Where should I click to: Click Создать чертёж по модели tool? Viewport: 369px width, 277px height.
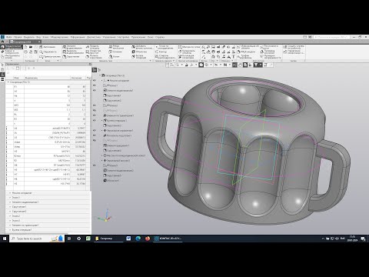click(x=294, y=47)
